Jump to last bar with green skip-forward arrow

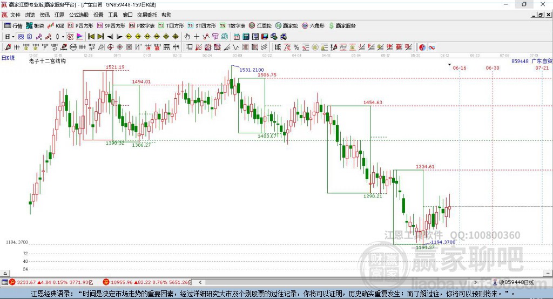pyautogui.click(x=100, y=37)
